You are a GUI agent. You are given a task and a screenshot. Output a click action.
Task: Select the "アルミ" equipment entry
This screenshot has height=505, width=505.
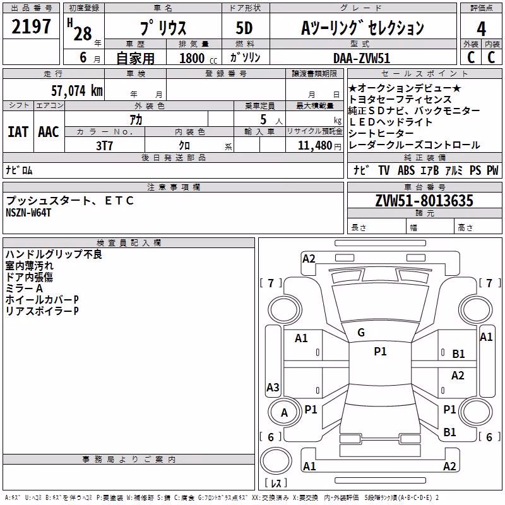(454, 170)
